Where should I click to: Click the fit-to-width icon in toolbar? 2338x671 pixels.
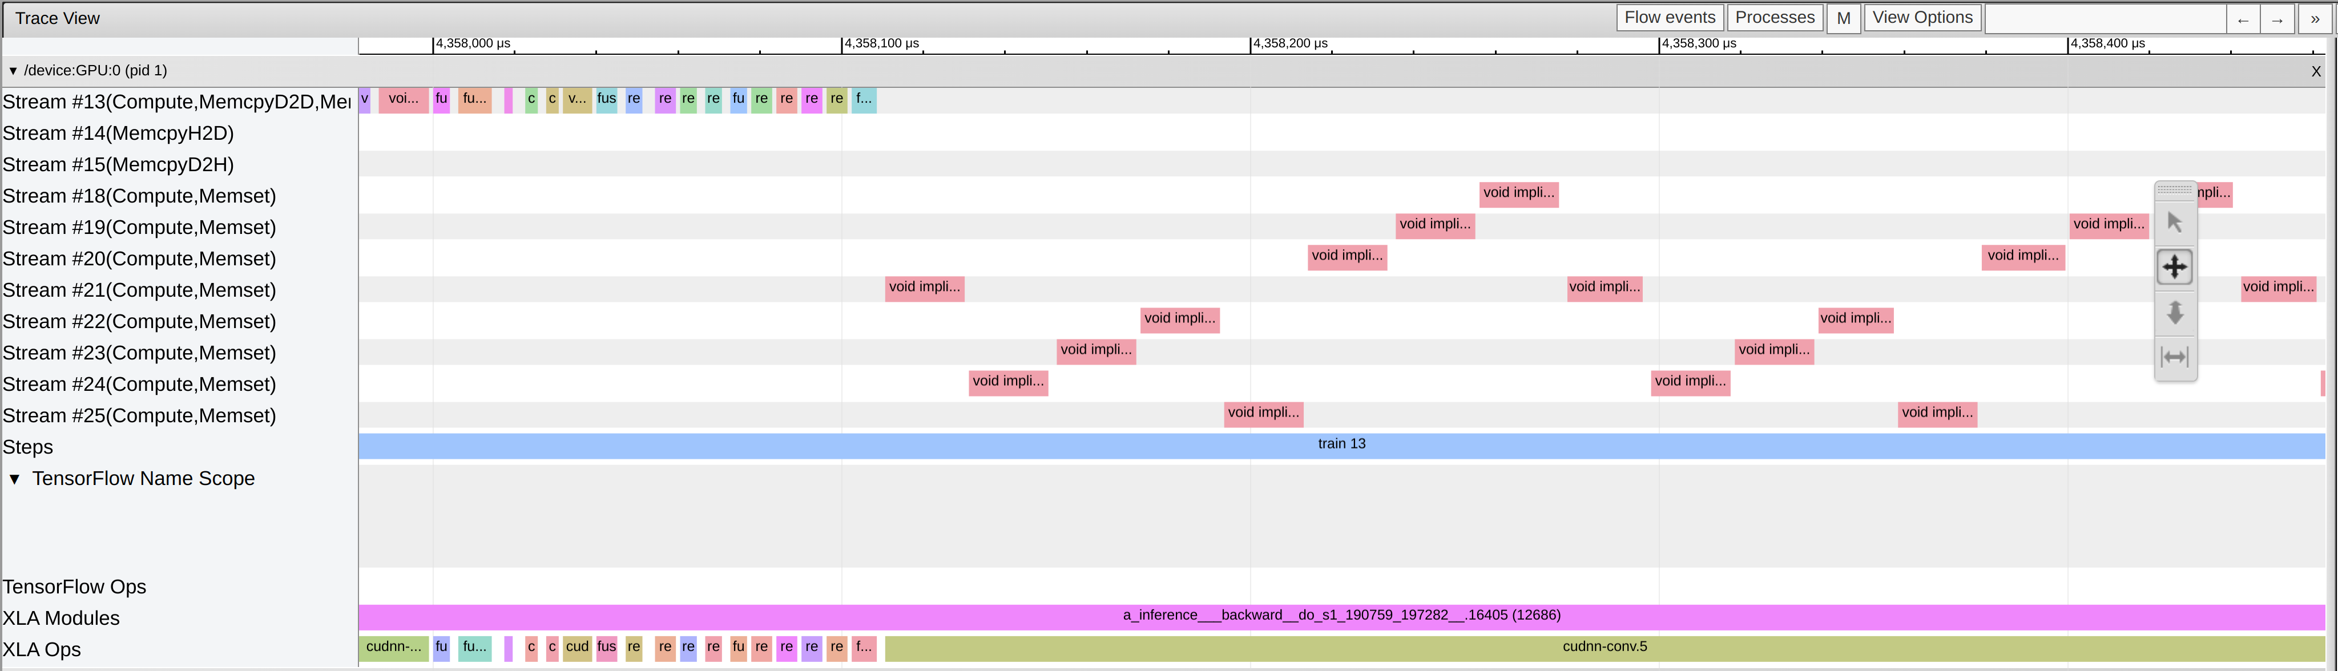(2177, 358)
